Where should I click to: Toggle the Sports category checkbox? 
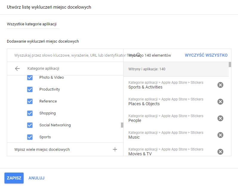tap(30, 137)
